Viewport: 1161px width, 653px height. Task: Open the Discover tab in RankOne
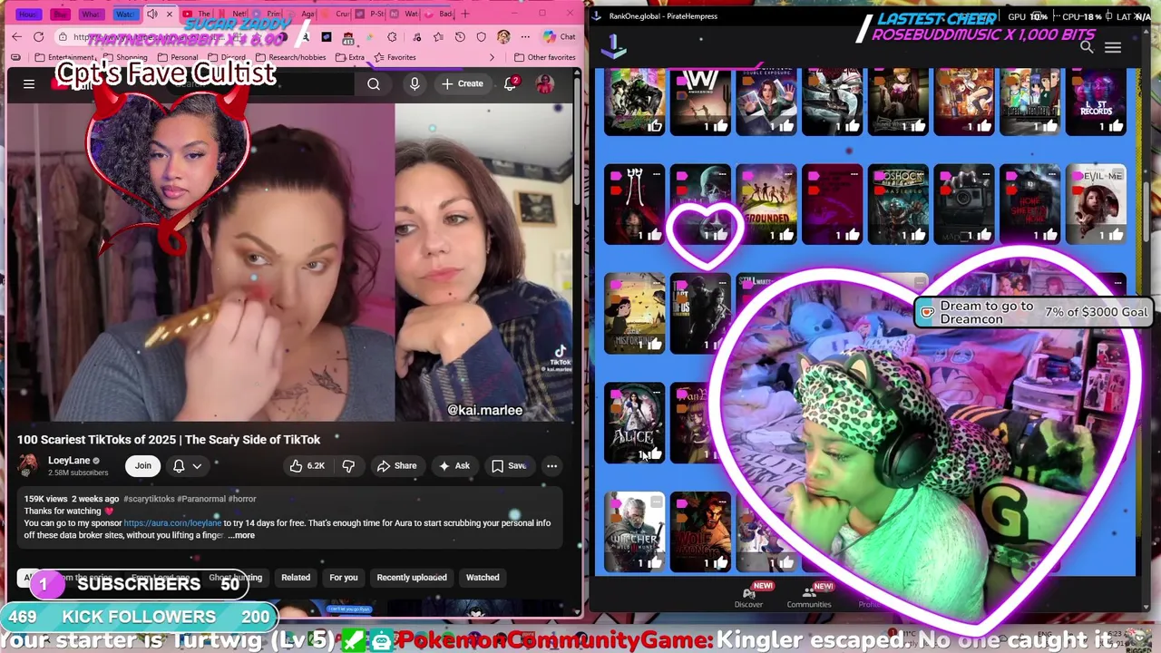(748, 597)
